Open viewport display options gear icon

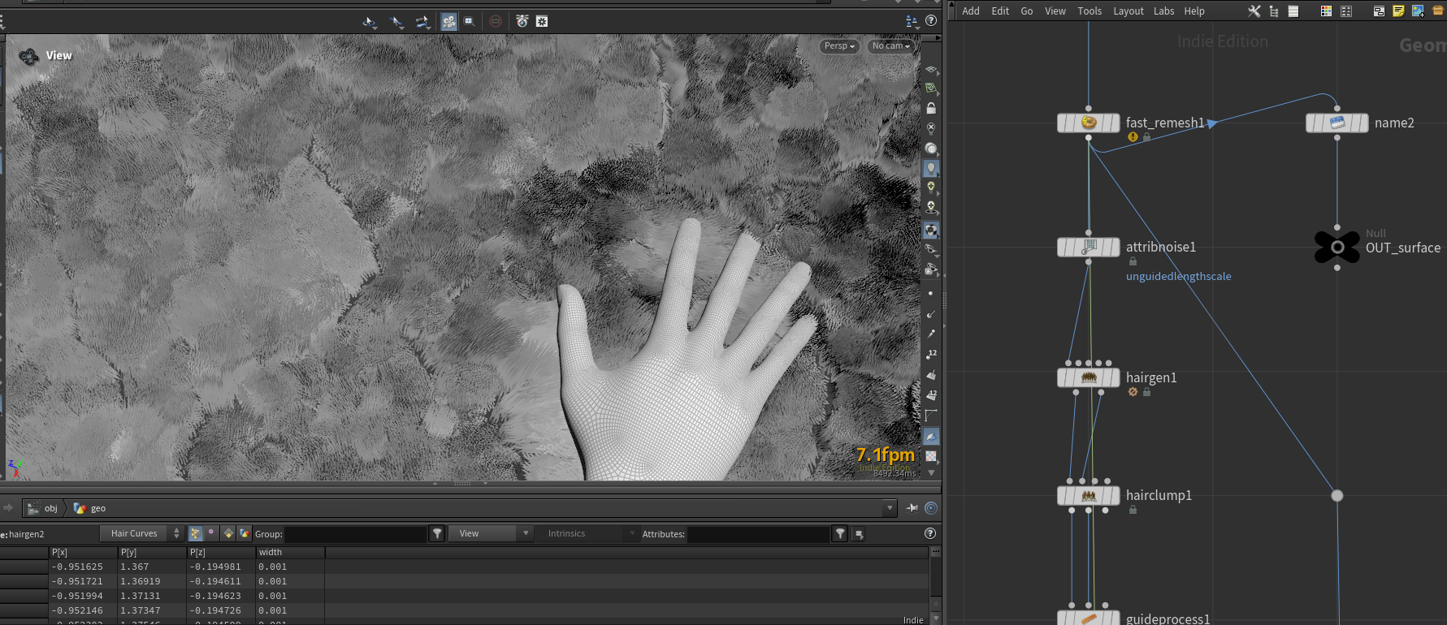542,22
